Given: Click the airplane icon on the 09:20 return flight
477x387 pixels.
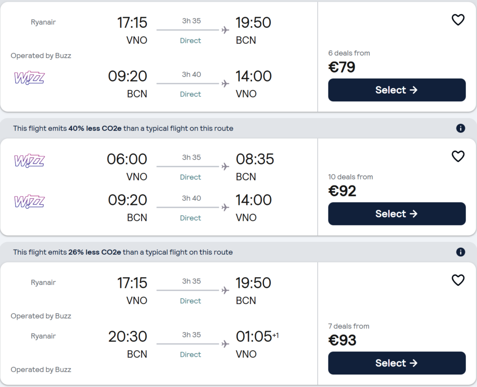Looking at the screenshot, I should coord(225,83).
